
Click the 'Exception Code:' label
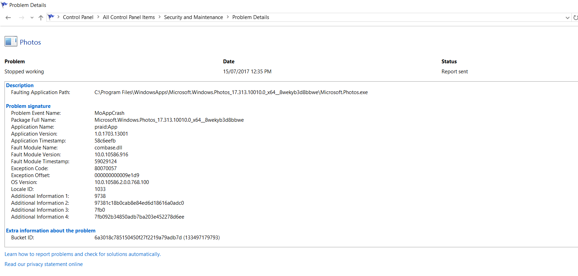click(30, 168)
